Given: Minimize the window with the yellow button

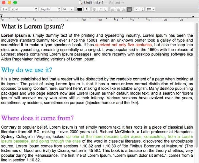Looking at the screenshot, I should (x=10, y=3).
